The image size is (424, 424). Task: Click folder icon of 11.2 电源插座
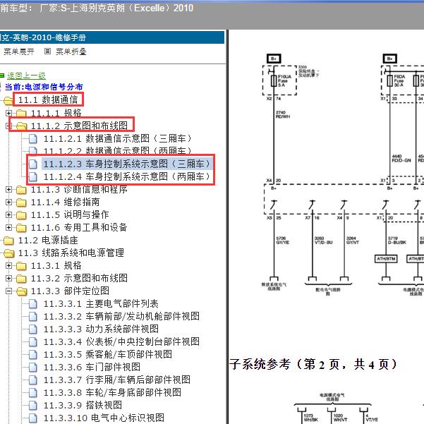[x=8, y=241]
